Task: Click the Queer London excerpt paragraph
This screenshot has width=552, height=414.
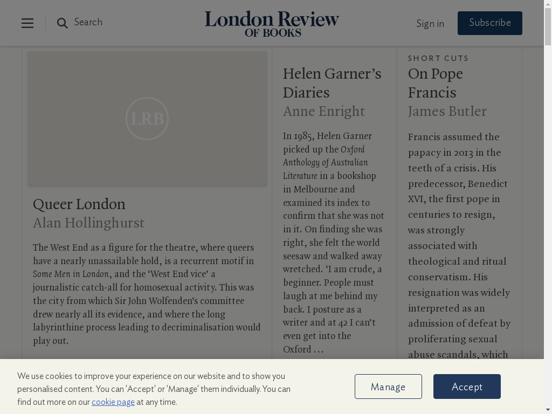Action: click(x=147, y=294)
